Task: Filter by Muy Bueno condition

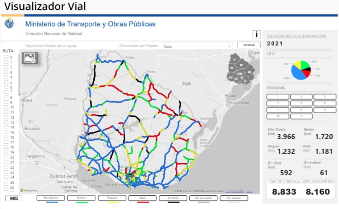Action: [51, 198]
